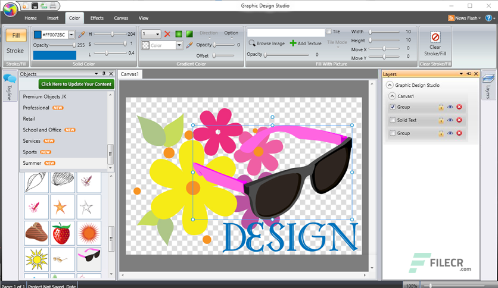Click the green arrow export icon in quick access
The image size is (498, 288).
[x=44, y=6]
